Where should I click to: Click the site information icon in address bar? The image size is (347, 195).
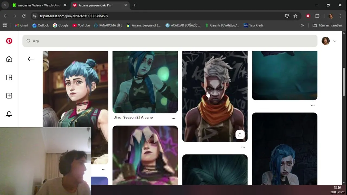tap(35, 16)
